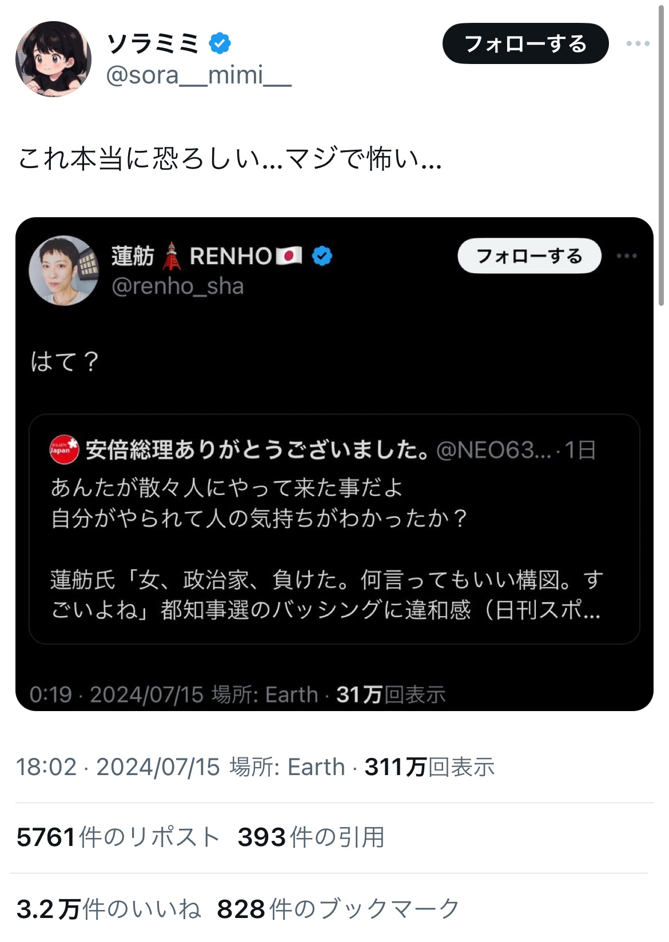Open the 安倍総理ありがとうございました。 account name
Viewport: 669px width, 942px height.
click(257, 450)
